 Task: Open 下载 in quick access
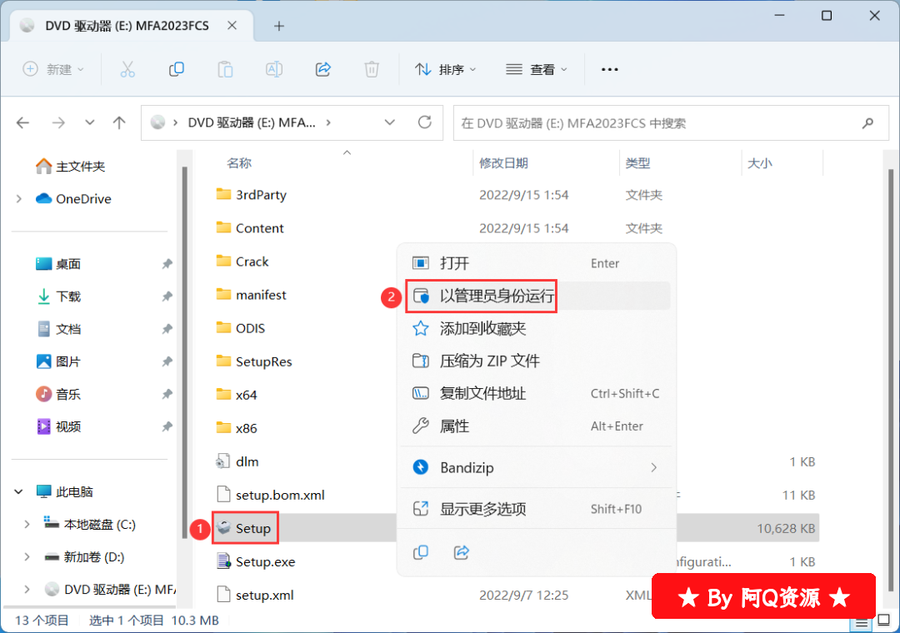click(x=58, y=297)
